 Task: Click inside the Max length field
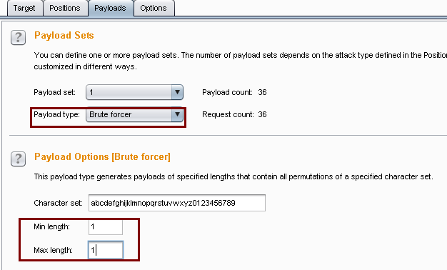[106, 250]
